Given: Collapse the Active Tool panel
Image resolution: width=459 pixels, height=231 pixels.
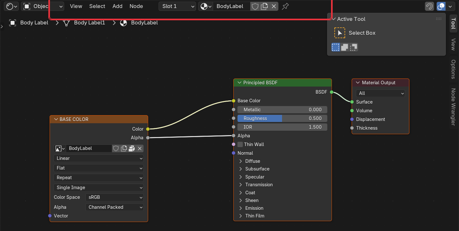Looking at the screenshot, I should pos(334,19).
